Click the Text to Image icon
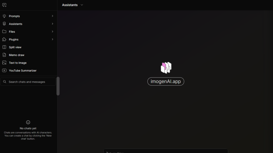This screenshot has width=273, height=153. pos(4,63)
